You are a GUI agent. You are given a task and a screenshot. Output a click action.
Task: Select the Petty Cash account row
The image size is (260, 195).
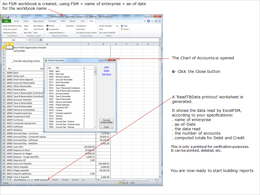click(60, 74)
